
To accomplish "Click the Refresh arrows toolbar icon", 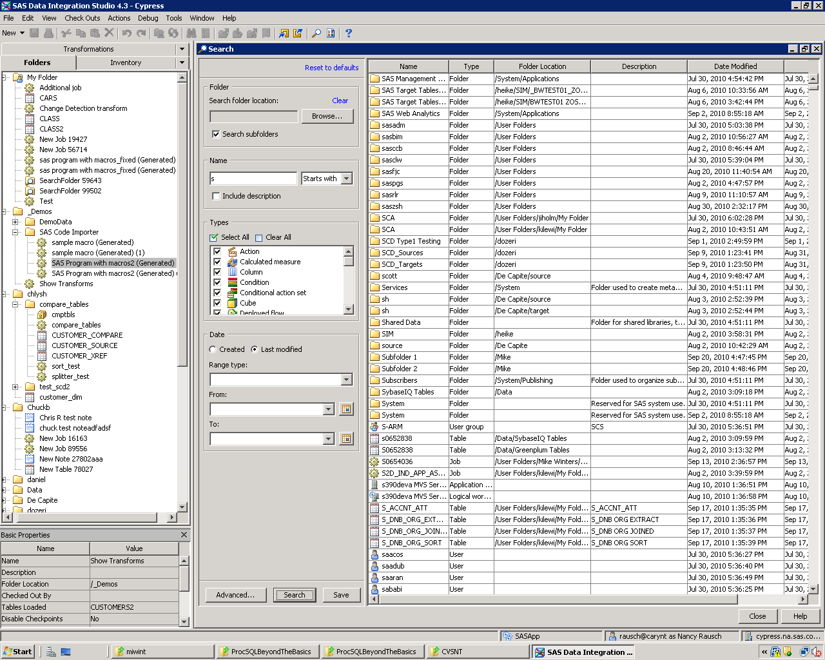I will [173, 33].
